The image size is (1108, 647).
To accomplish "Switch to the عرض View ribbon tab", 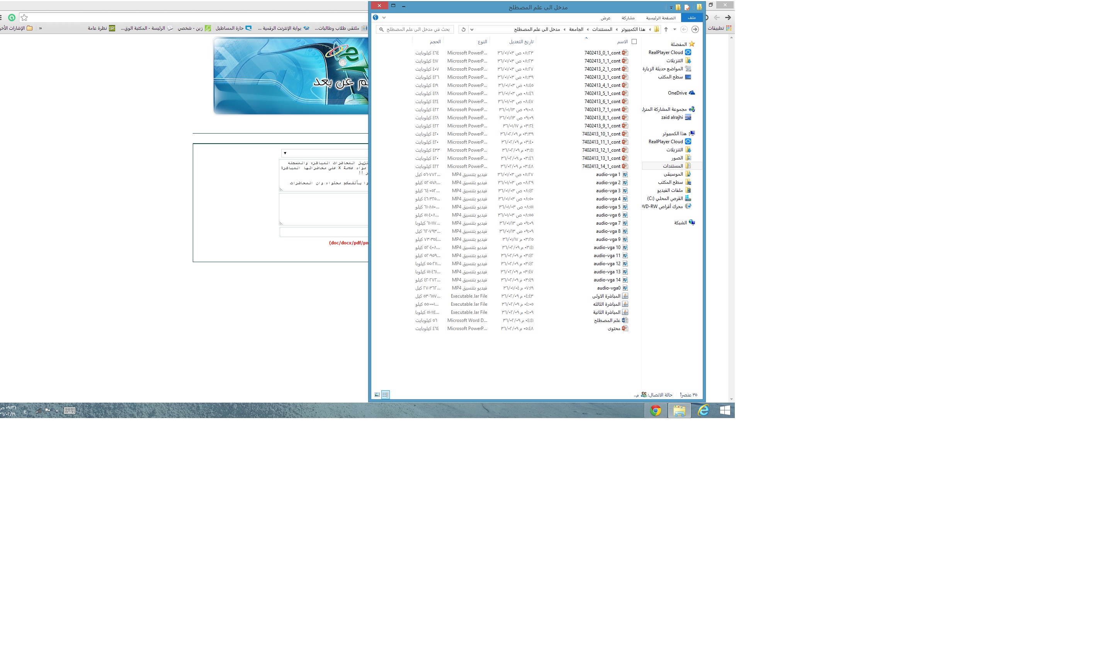I will tap(605, 18).
